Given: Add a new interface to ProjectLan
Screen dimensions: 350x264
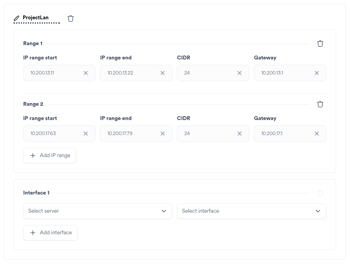Looking at the screenshot, I should (50, 232).
